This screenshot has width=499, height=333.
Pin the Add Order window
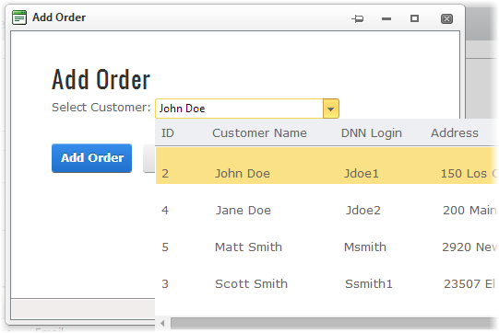(x=358, y=19)
